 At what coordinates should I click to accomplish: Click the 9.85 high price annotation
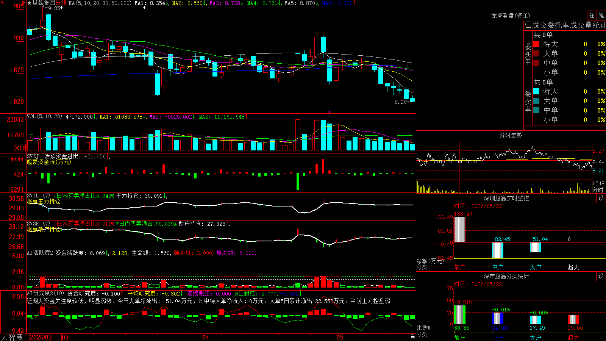(x=54, y=8)
